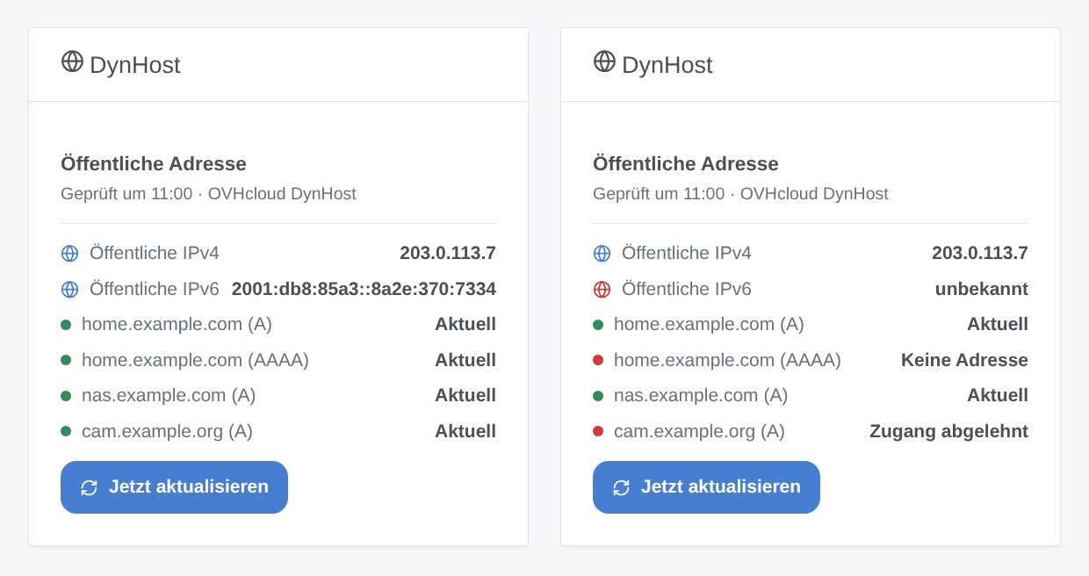Click 'Aktuell' status of home.example.com (AAAA) left card
Image resolution: width=1089 pixels, height=576 pixels.
pos(465,360)
